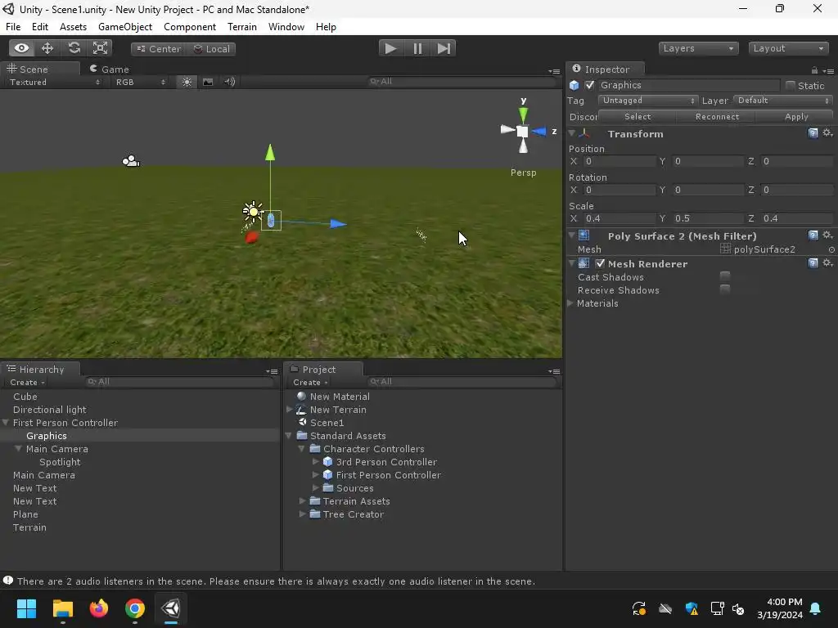Expand Tree Creator folder
The image size is (838, 628).
[302, 514]
